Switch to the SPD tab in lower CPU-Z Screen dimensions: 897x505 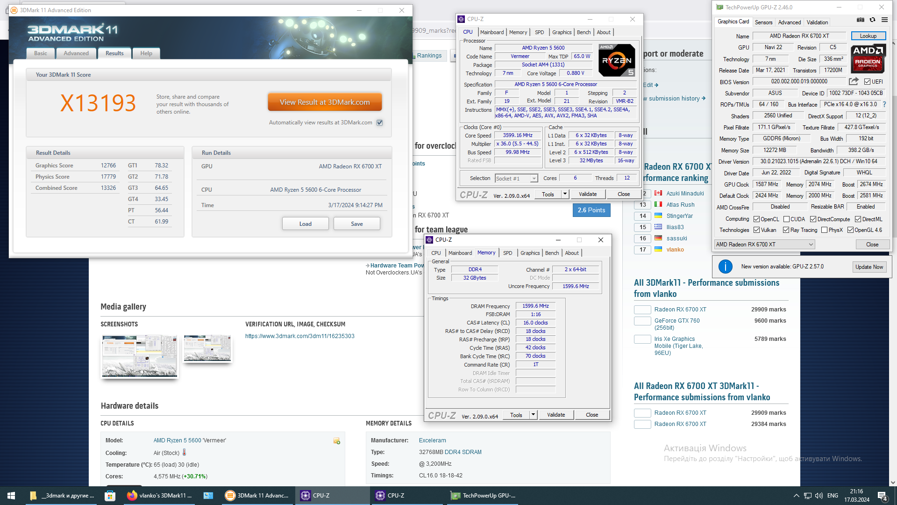[507, 253]
